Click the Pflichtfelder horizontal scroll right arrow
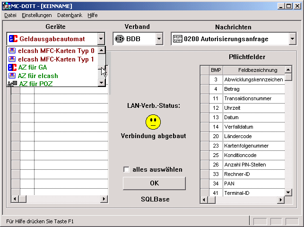This screenshot has width=304, height=227. tap(281, 200)
